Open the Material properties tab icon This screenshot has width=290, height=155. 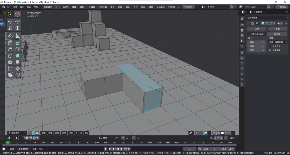pyautogui.click(x=242, y=84)
